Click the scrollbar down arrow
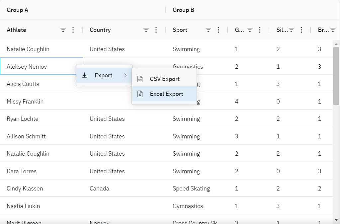The height and width of the screenshot is (224, 340). tap(336, 220)
